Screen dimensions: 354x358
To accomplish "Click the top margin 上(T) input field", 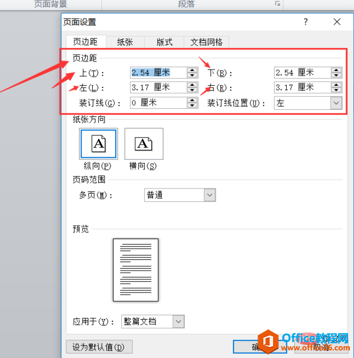I will (159, 73).
